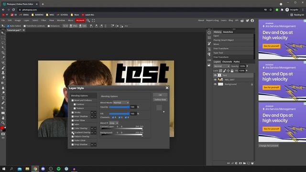Adjust Opacity slider in Layer Style
The width and height of the screenshot is (306, 172).
(120, 107)
